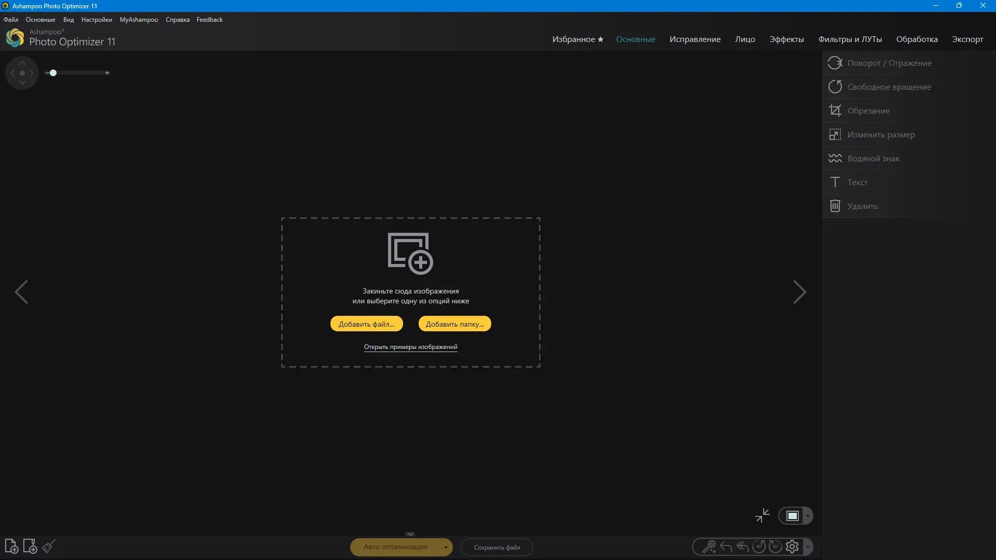
Task: Click the Добавить файл... button
Action: (x=366, y=324)
